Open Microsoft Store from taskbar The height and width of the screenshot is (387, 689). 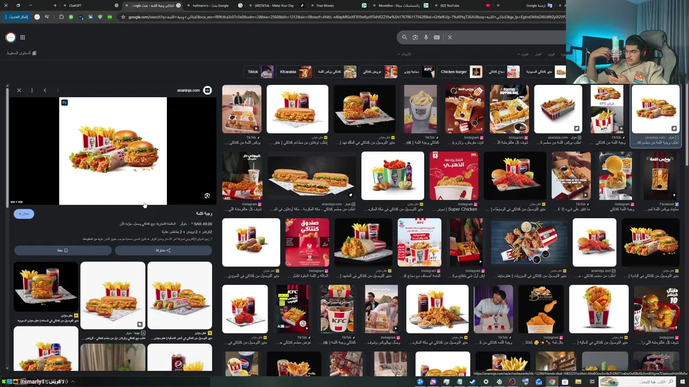click(x=565, y=382)
